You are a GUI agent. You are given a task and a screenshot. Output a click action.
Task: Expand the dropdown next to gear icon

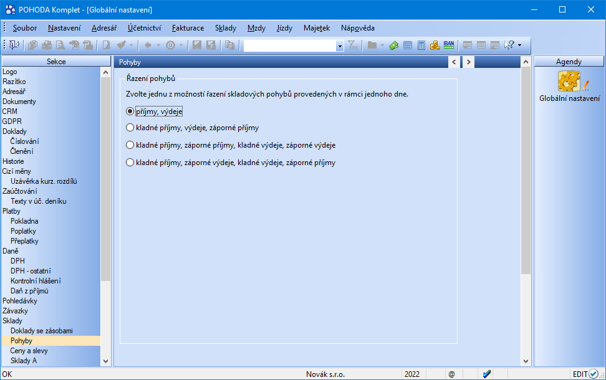point(181,45)
